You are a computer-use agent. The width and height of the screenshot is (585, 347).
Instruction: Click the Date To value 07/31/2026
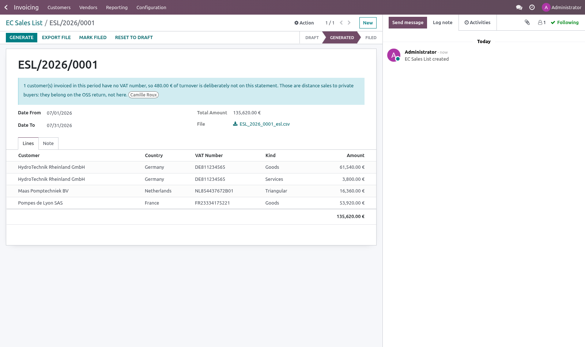[59, 126]
